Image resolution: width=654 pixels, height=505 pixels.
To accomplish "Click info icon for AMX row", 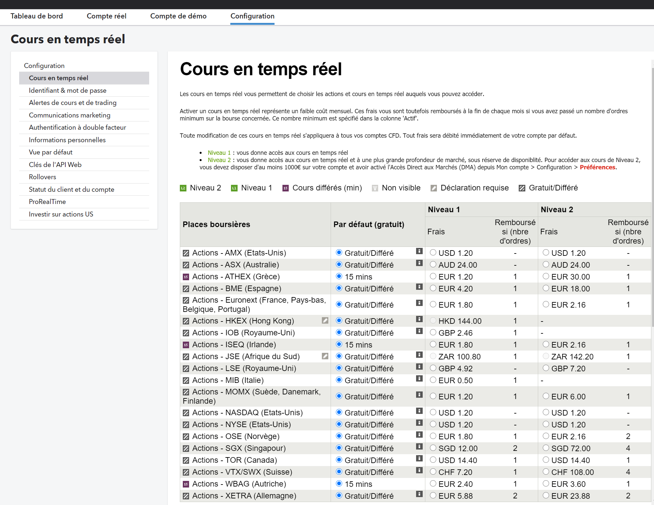I will (419, 251).
